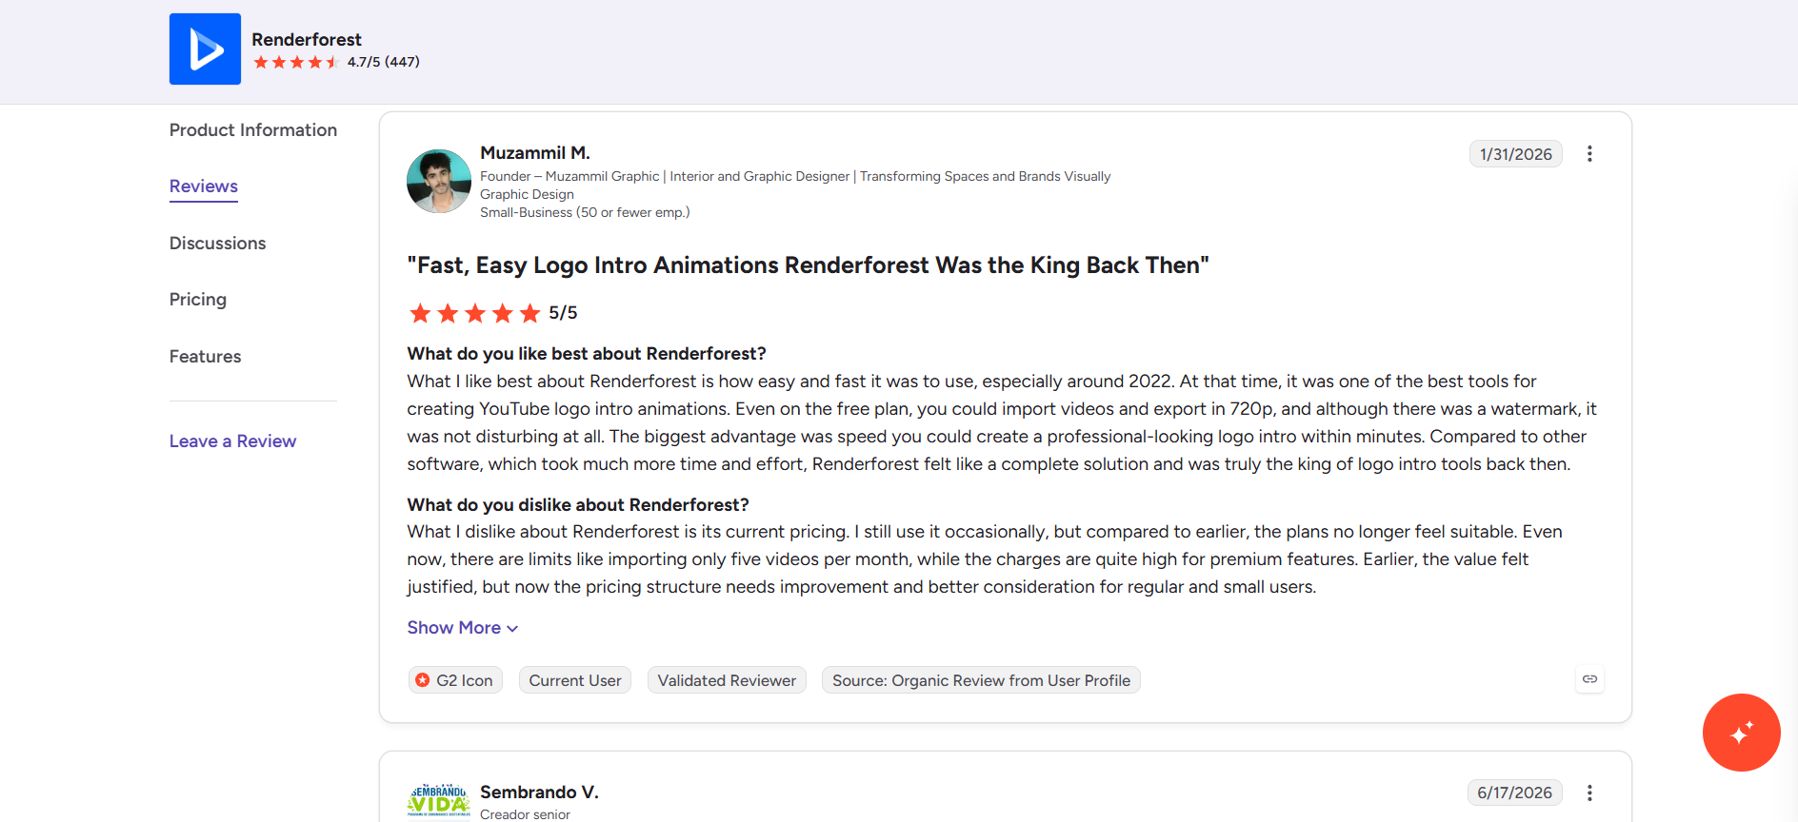Go to Product Information section
This screenshot has width=1798, height=822.
click(253, 130)
